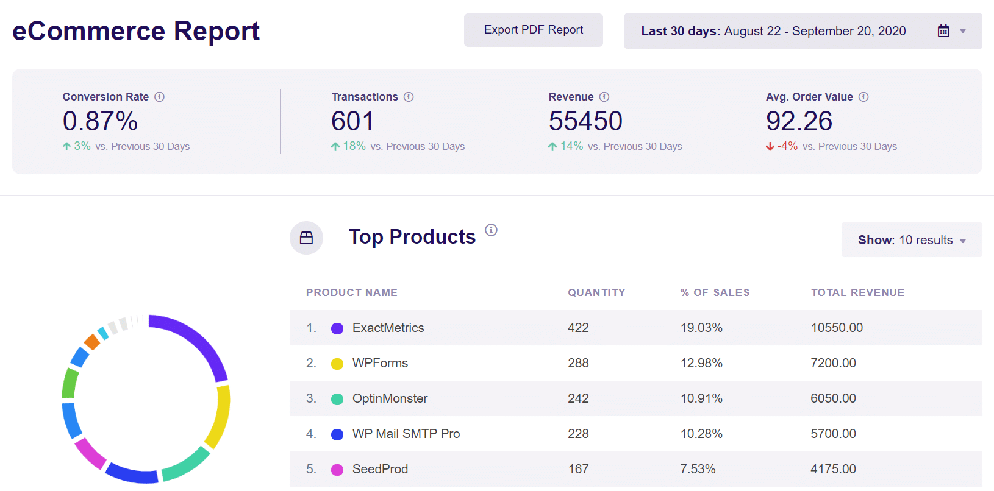Open the Last 30 days date range dropdown
The image size is (994, 491).
click(803, 31)
